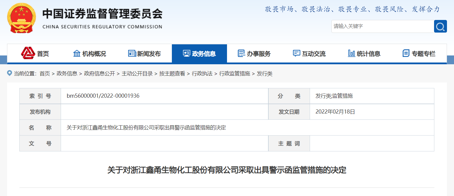Click the document name in the 名称 row
Viewport: 454px width, 196px height.
point(146,128)
